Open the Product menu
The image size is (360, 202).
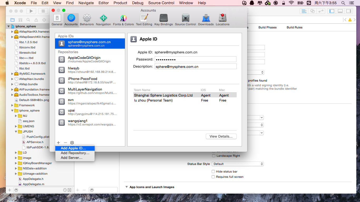pyautogui.click(x=120, y=3)
